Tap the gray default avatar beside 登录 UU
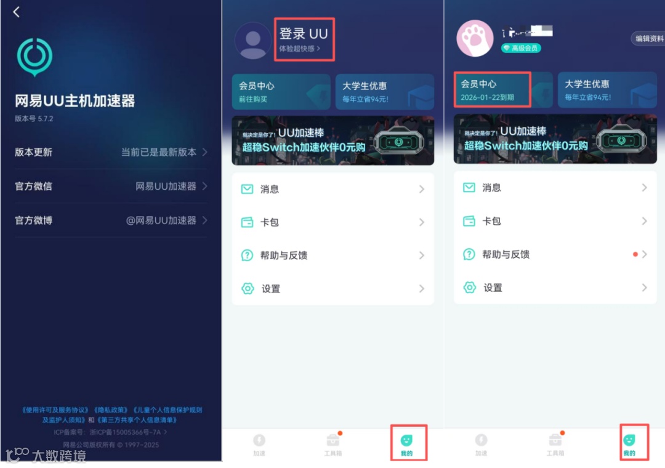 pos(253,41)
